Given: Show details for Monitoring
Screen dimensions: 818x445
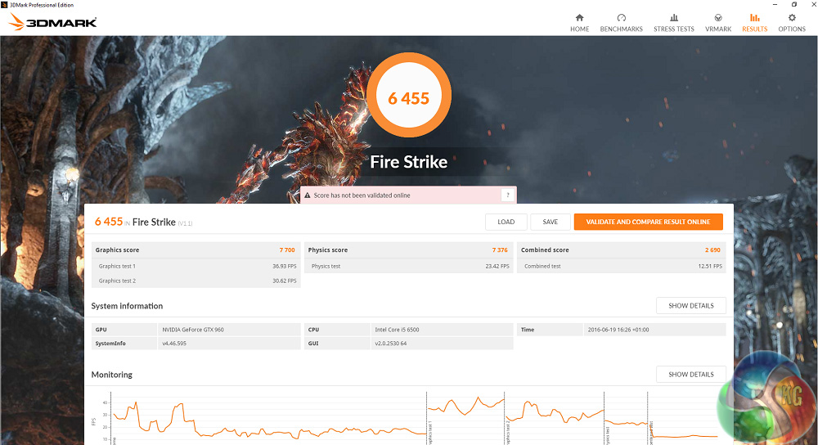Looking at the screenshot, I should pyautogui.click(x=691, y=375).
